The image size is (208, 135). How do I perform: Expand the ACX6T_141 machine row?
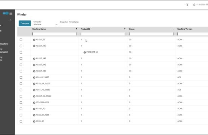coord(34,59)
